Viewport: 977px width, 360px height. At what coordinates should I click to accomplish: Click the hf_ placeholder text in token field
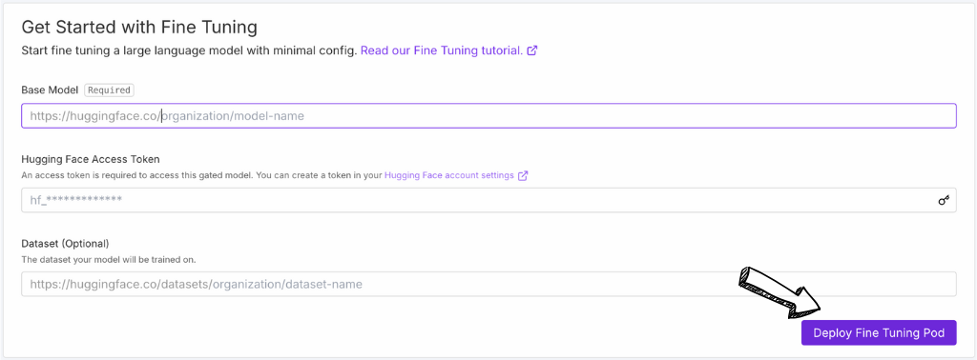(75, 200)
